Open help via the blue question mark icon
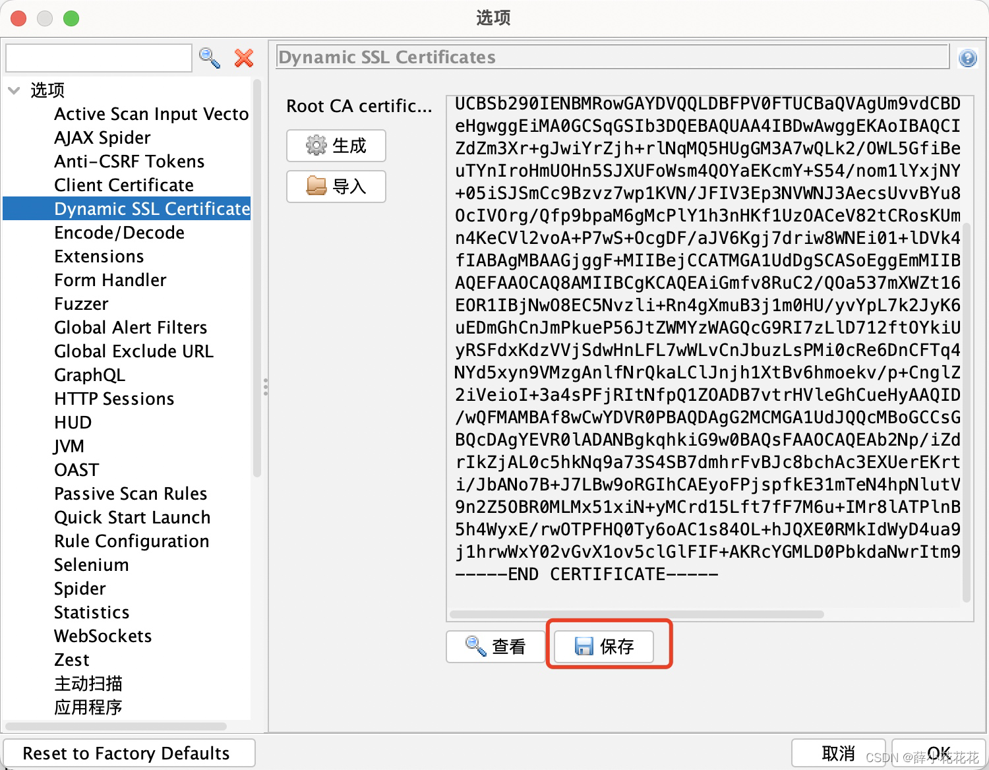 (x=967, y=58)
